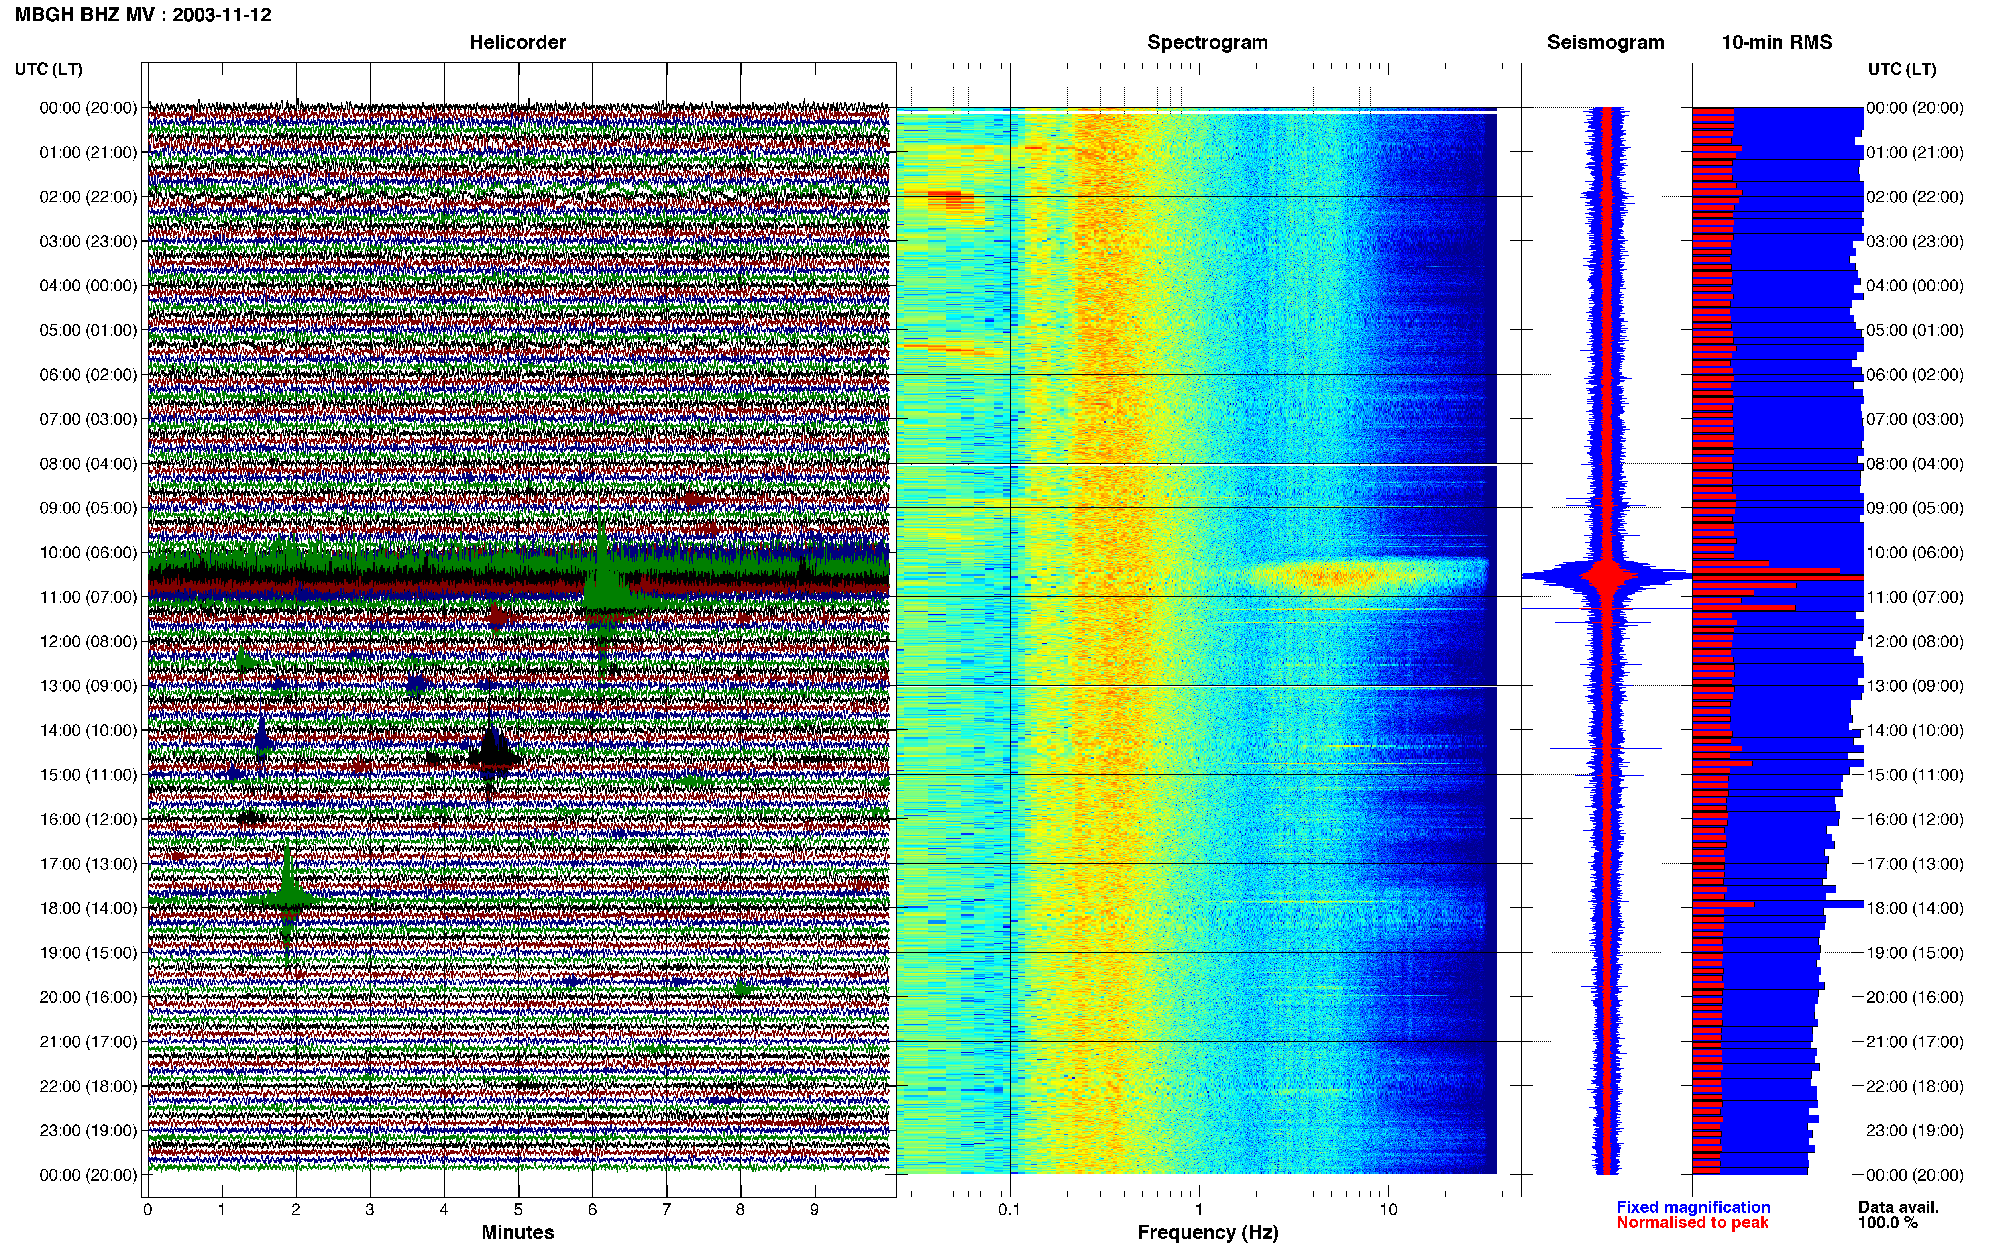This screenshot has width=2015, height=1260.
Task: Select the 'Helicorder' panel heading
Action: coord(518,43)
